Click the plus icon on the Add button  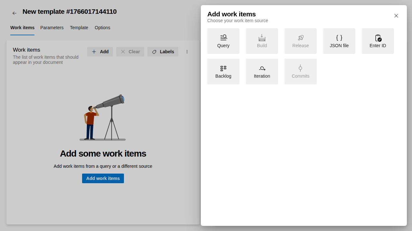(x=94, y=52)
